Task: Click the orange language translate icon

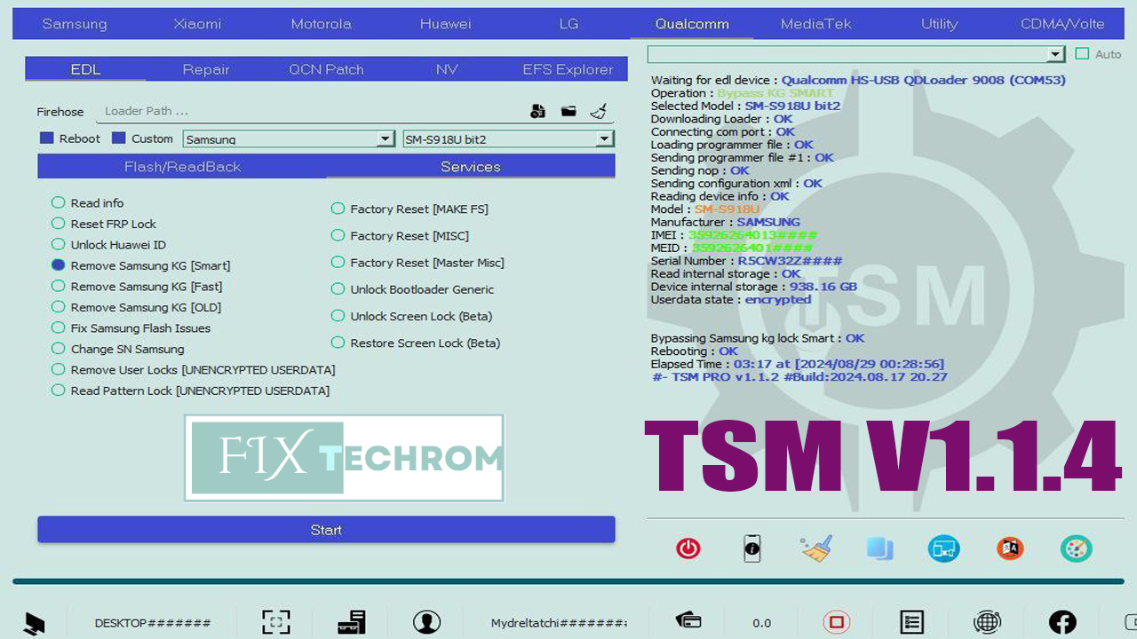Action: [x=1010, y=548]
